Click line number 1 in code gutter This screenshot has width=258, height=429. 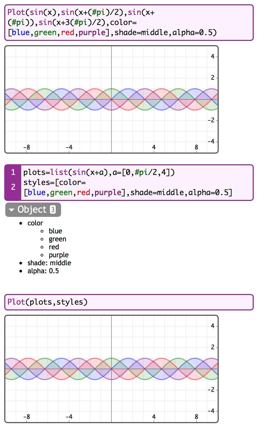pos(13,172)
